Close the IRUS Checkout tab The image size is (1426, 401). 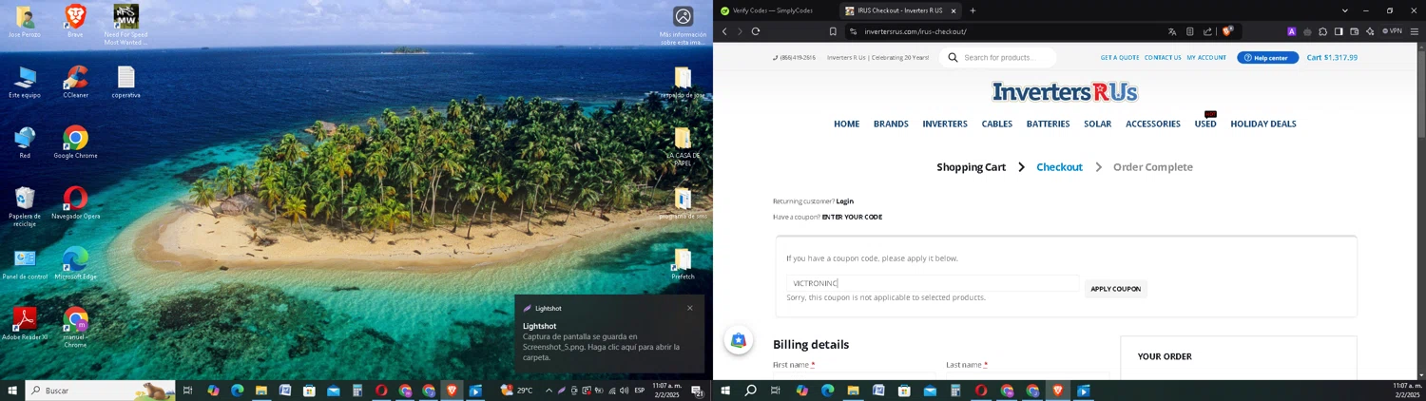point(952,10)
